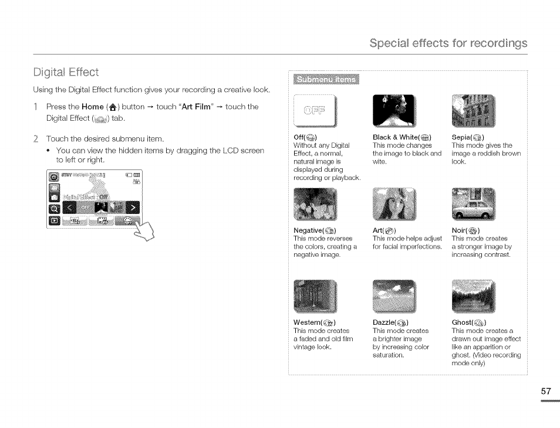This screenshot has width=560, height=428.
Task: Click the icon beside the Off label
Action: (311, 138)
